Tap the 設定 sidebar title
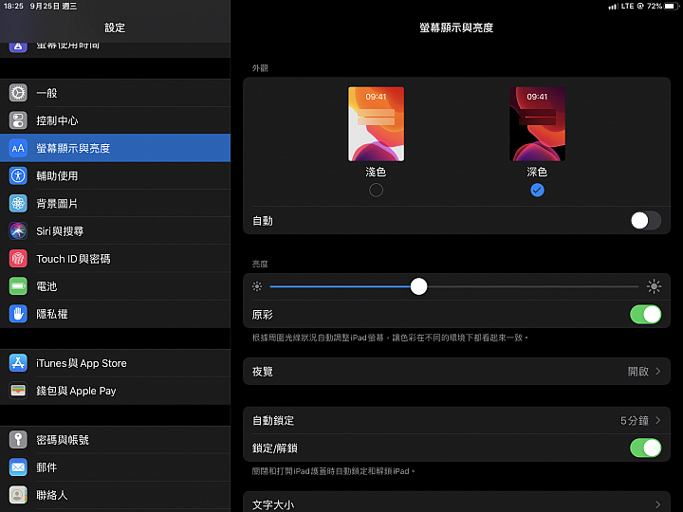The height and width of the screenshot is (512, 683). [x=115, y=27]
